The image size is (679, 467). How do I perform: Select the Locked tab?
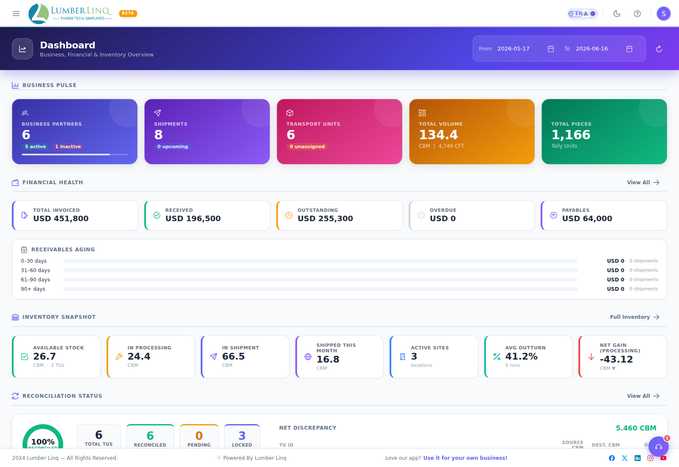(x=242, y=437)
